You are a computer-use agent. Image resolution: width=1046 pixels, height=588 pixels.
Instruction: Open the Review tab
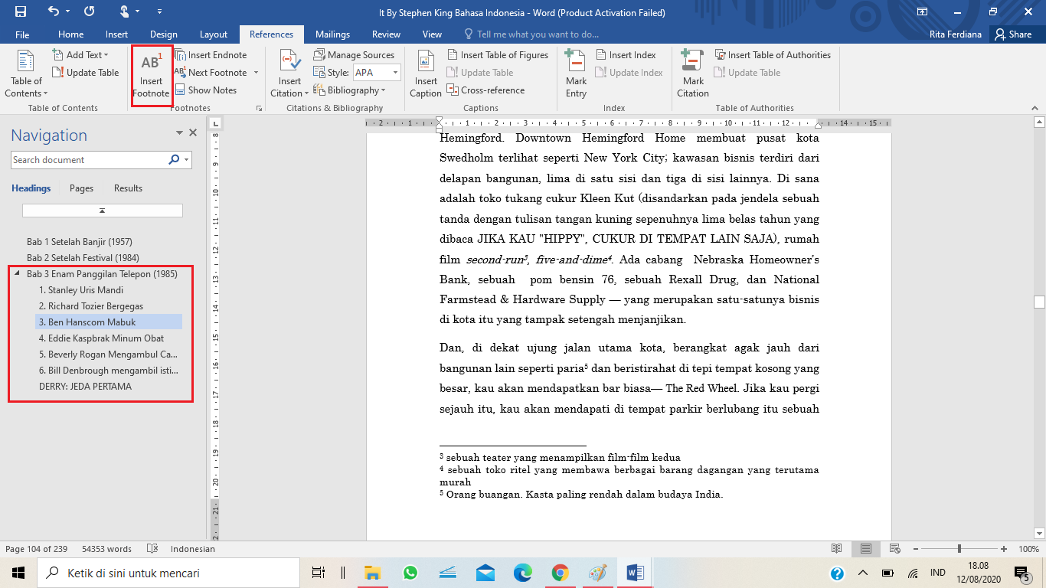pos(386,34)
